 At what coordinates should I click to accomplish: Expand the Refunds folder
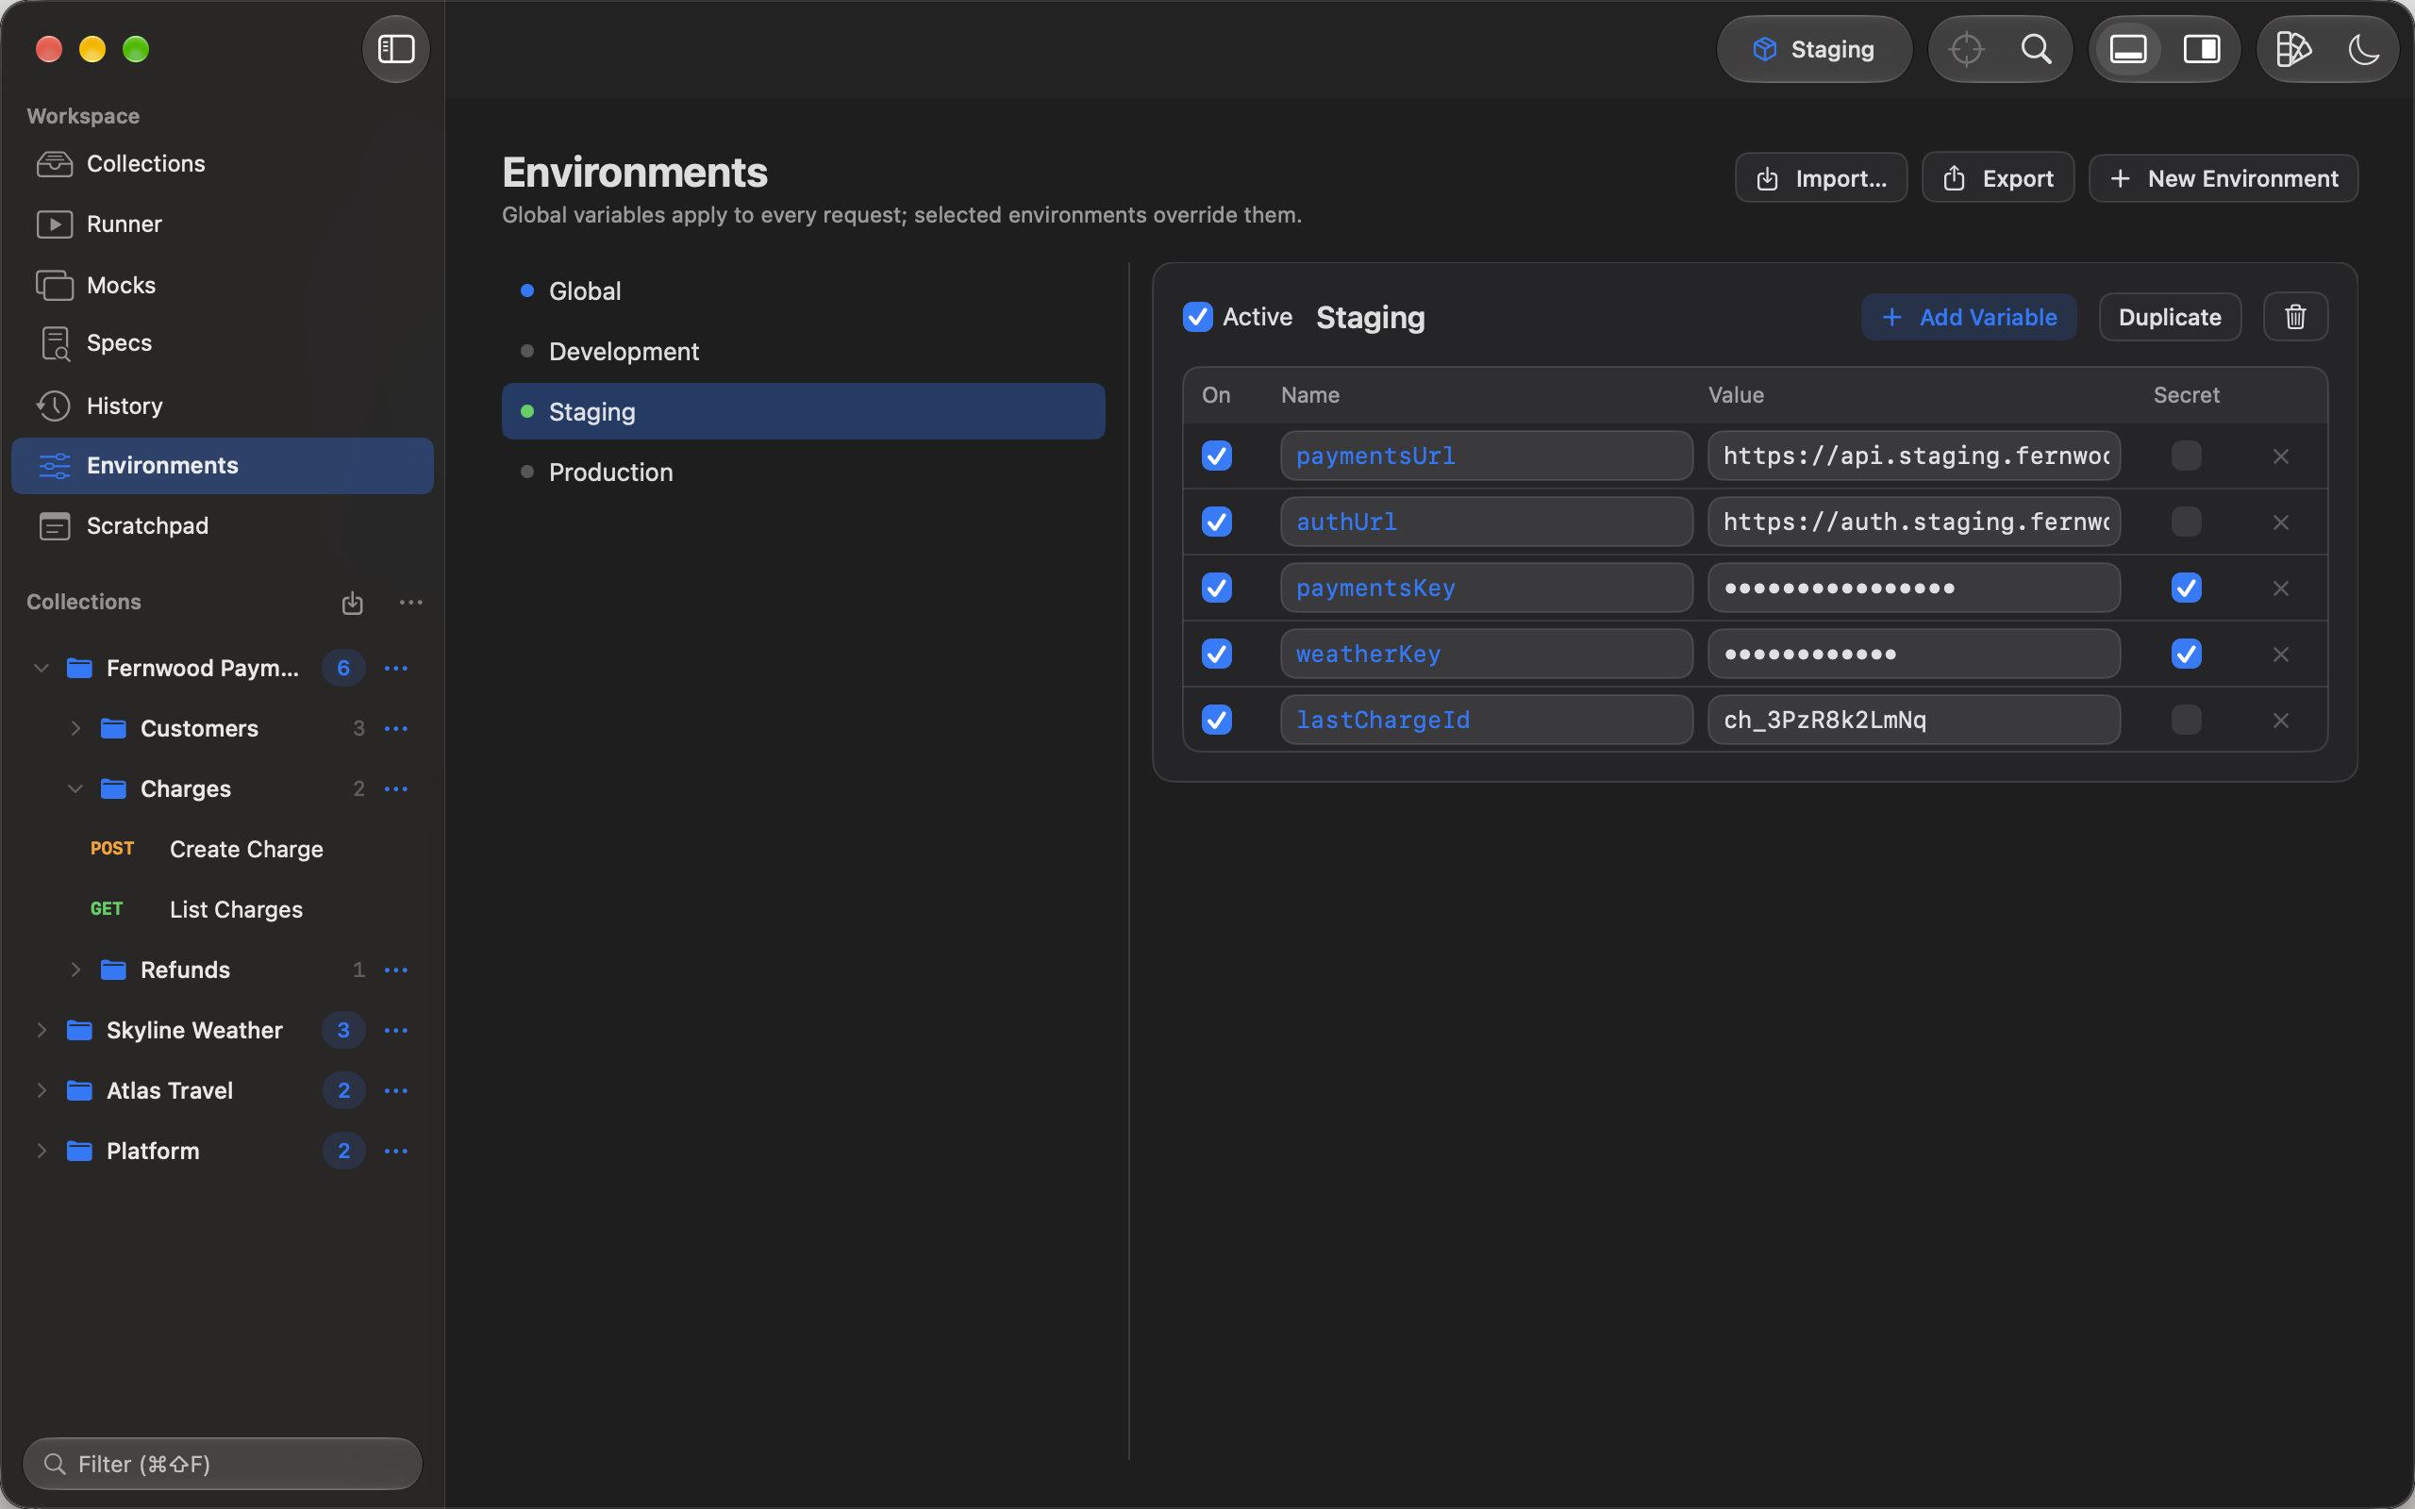[x=75, y=970]
